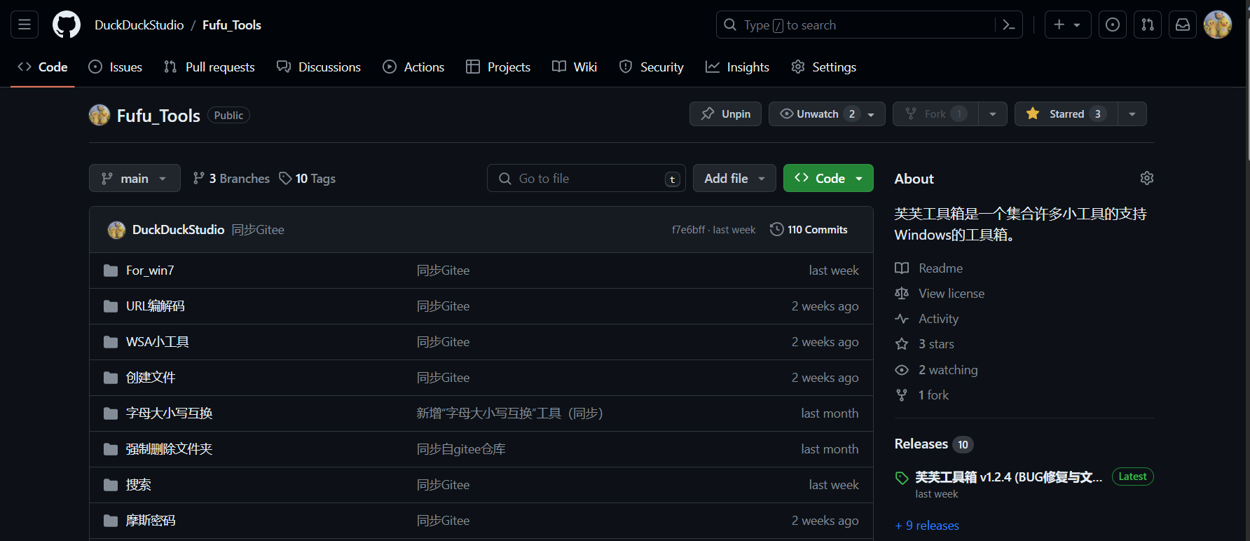
Task: Open the hamburger navigation menu
Action: [x=25, y=25]
